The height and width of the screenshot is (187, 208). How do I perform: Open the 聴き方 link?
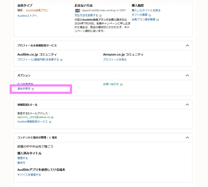coord(21,163)
